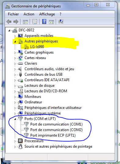Expand the Processeurs node
This screenshot has width=120, height=164.
pyautogui.click(x=15, y=141)
